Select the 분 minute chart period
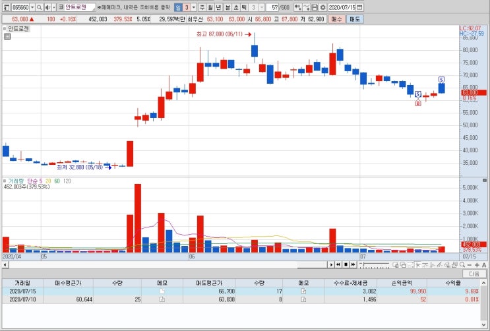 coord(228,7)
